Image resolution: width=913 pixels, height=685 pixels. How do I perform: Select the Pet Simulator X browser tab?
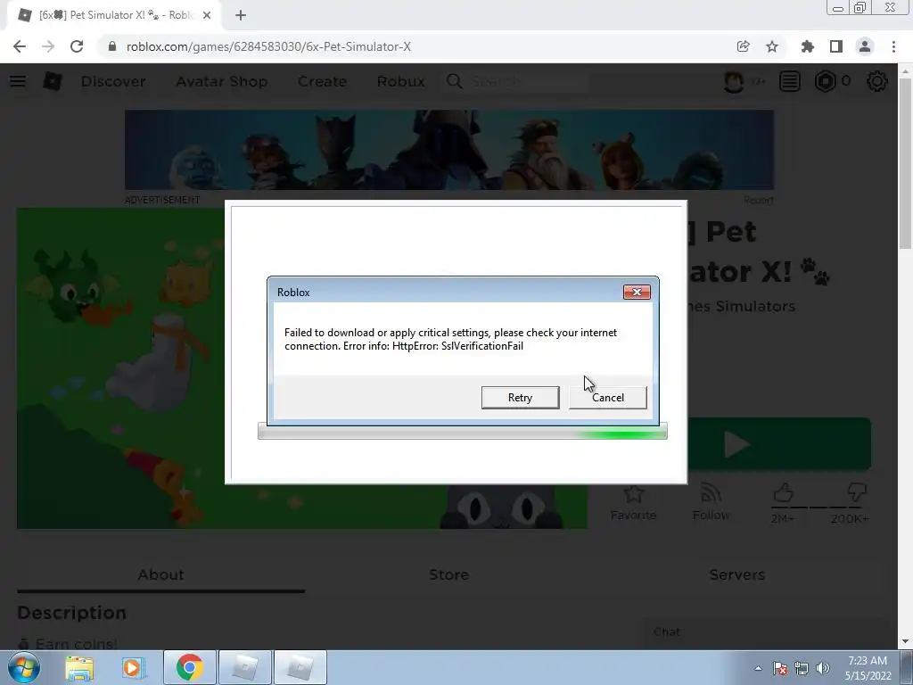click(x=113, y=15)
